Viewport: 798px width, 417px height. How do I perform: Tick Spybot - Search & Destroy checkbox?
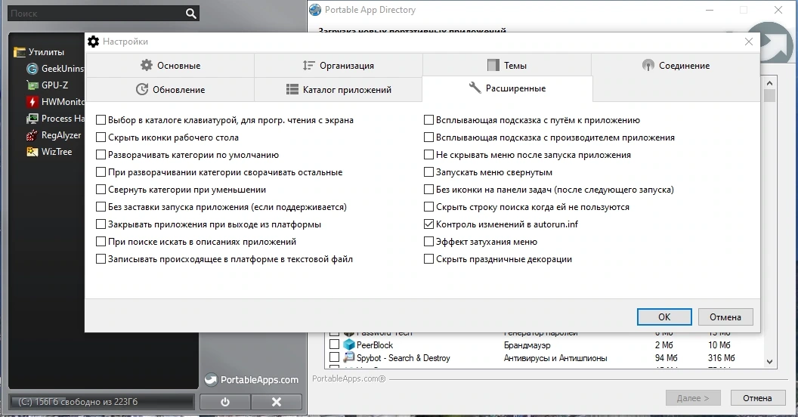tap(334, 357)
